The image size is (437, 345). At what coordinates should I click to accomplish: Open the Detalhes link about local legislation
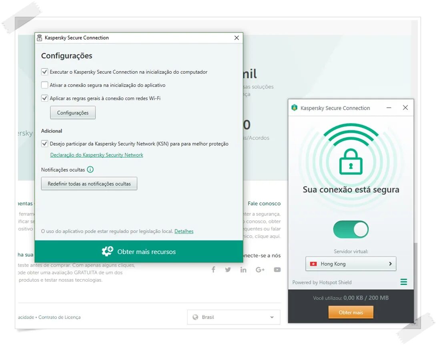tap(184, 231)
